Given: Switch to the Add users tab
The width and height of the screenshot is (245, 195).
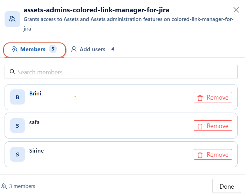Looking at the screenshot, I should (x=93, y=49).
